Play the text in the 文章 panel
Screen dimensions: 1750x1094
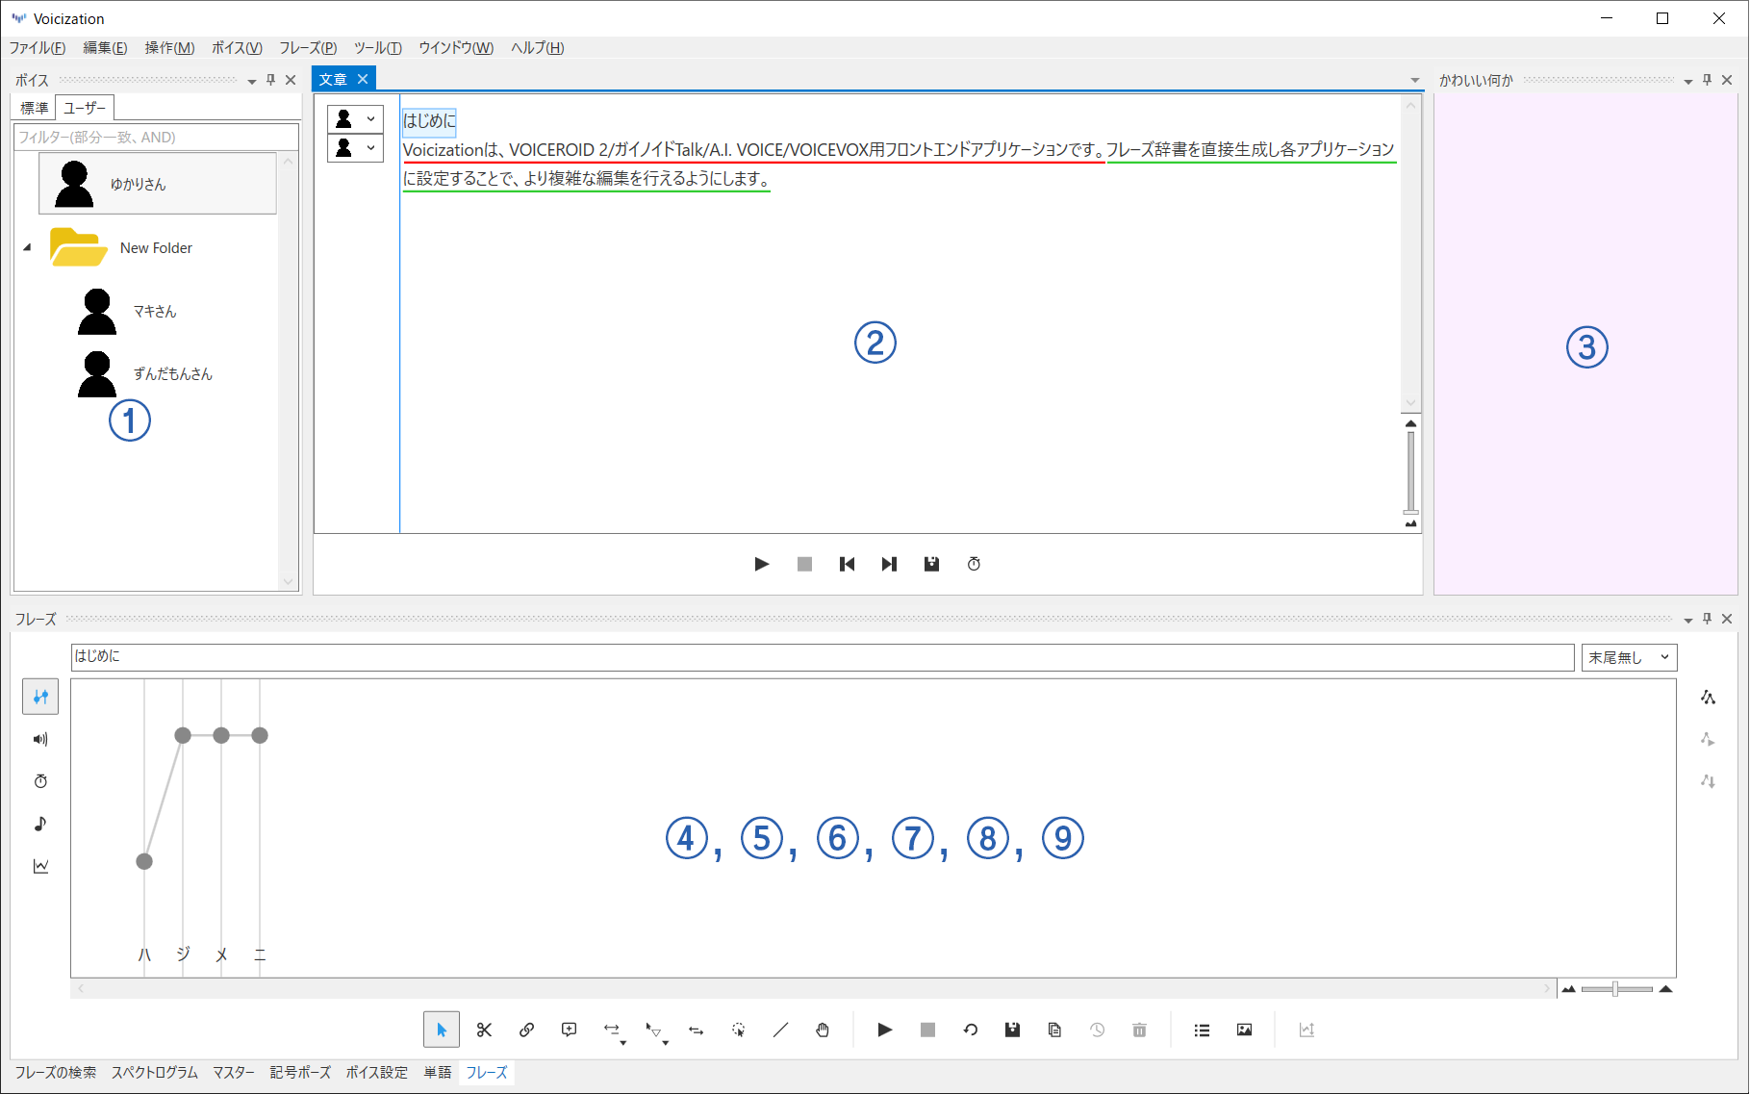(762, 564)
